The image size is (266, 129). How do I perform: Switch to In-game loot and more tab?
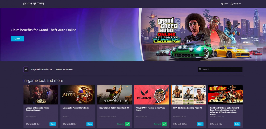(x=42, y=69)
